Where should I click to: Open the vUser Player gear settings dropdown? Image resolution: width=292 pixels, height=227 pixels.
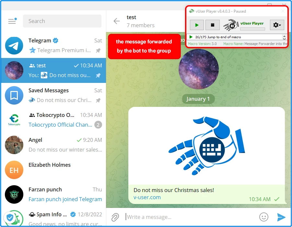277,25
